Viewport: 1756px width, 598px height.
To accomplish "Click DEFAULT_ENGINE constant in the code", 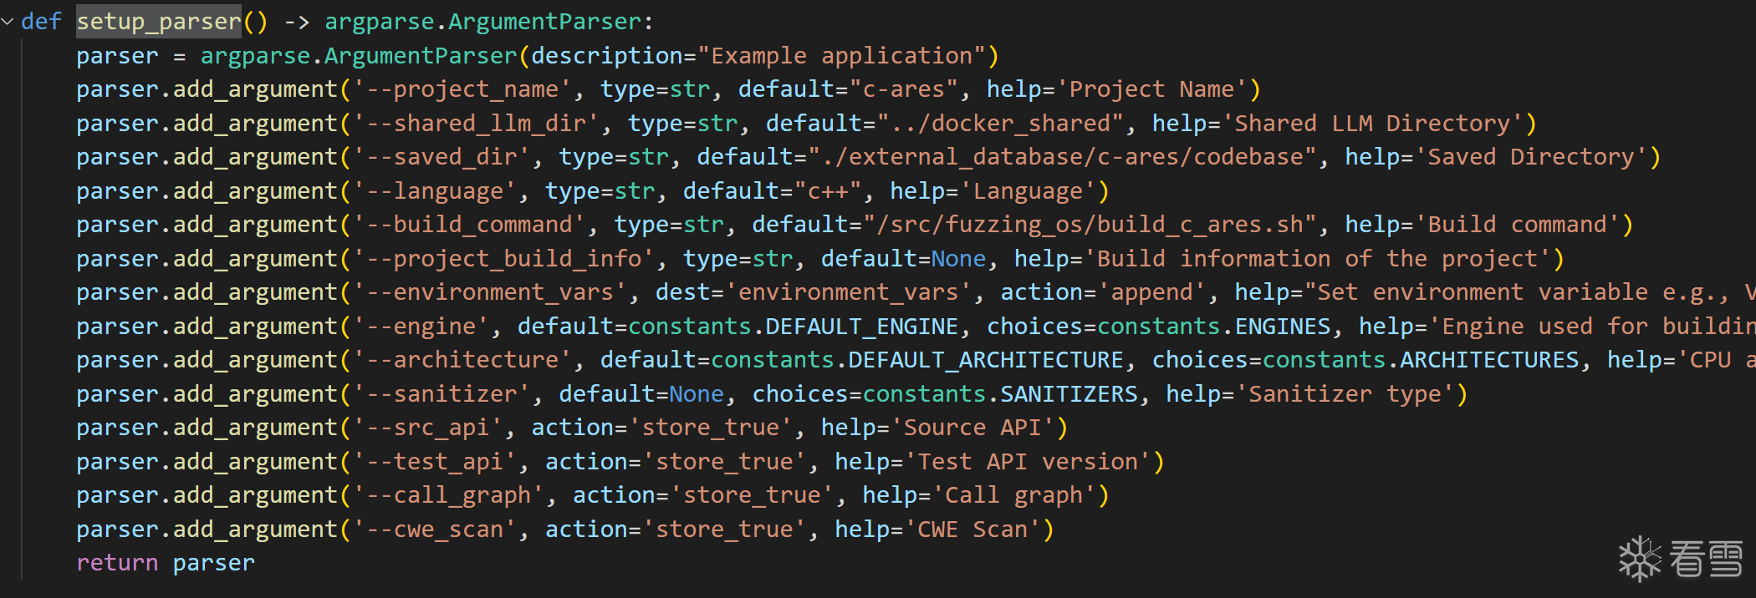I will (861, 327).
